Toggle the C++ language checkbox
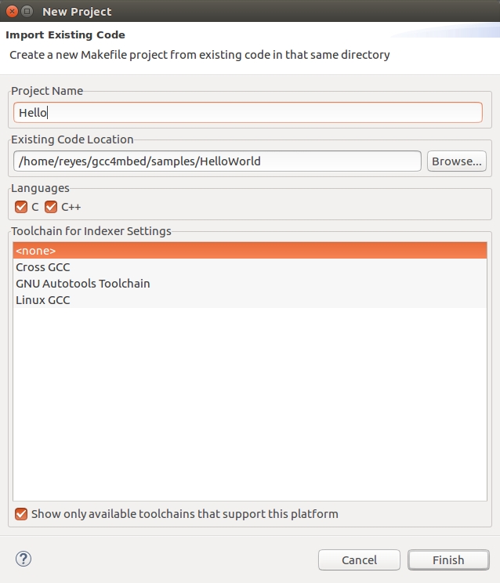This screenshot has width=500, height=583. pyautogui.click(x=52, y=207)
